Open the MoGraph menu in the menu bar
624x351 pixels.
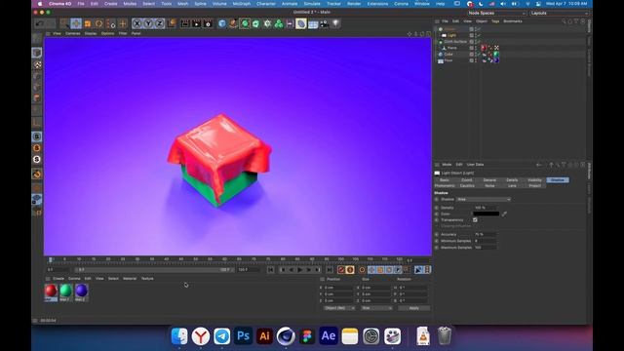coord(242,4)
